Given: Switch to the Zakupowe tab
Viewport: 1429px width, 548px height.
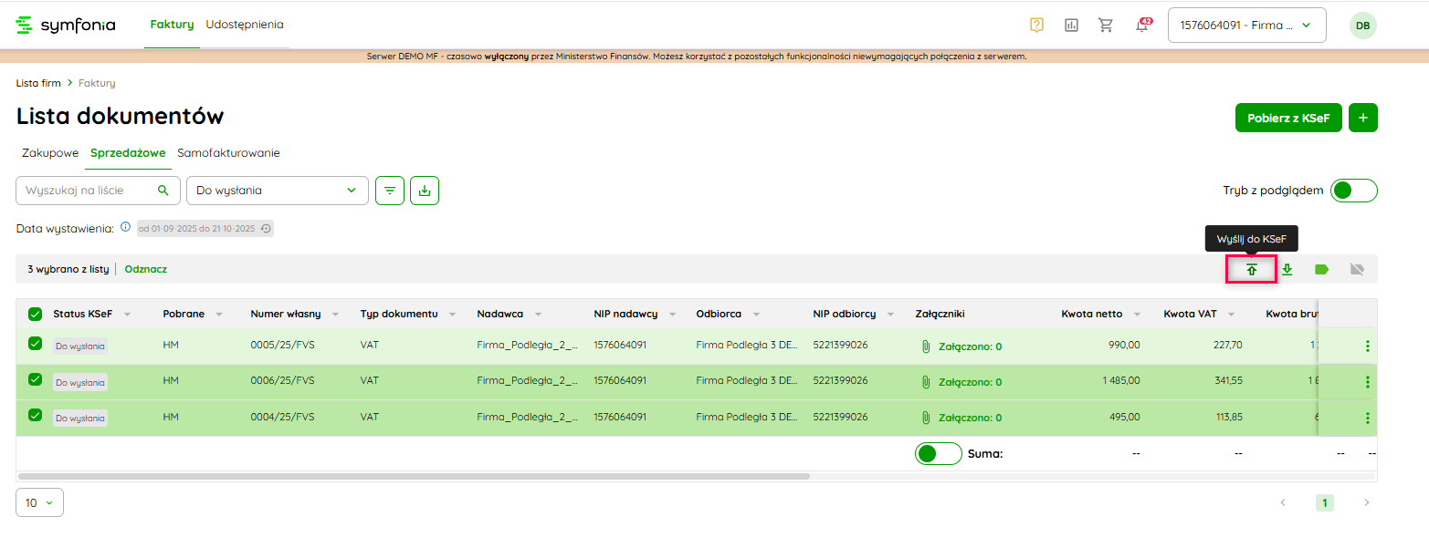Looking at the screenshot, I should (x=50, y=153).
